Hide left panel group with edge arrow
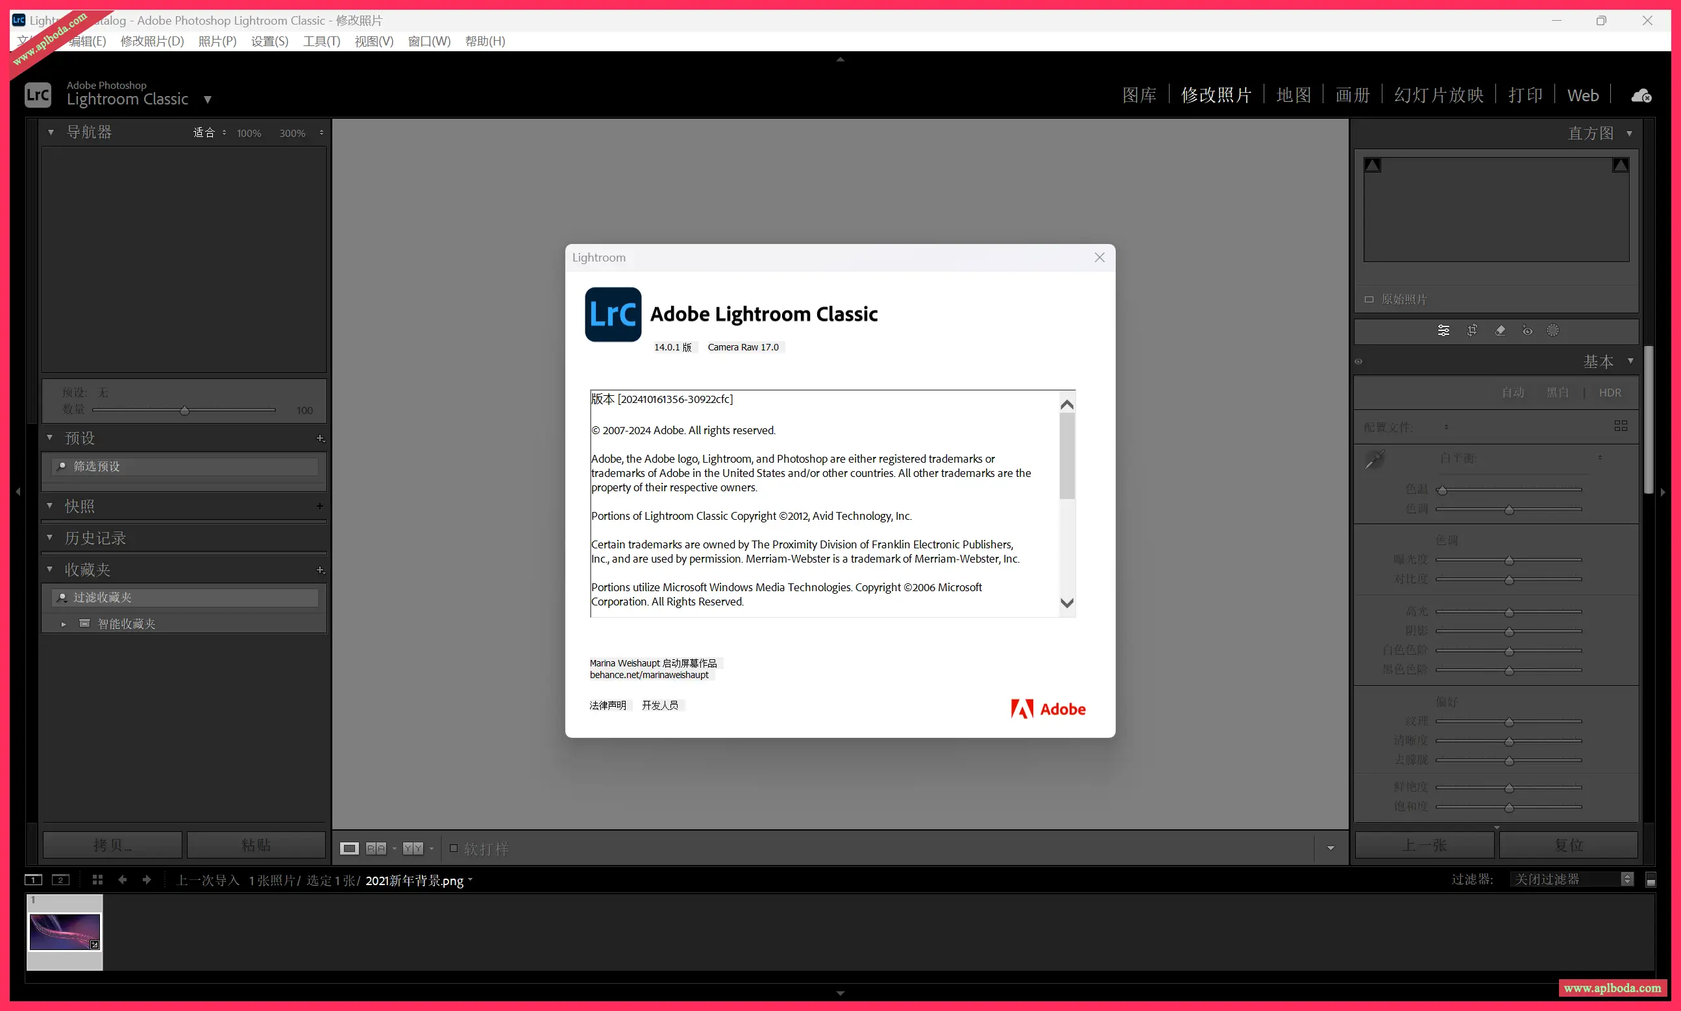This screenshot has height=1011, width=1681. click(x=18, y=491)
